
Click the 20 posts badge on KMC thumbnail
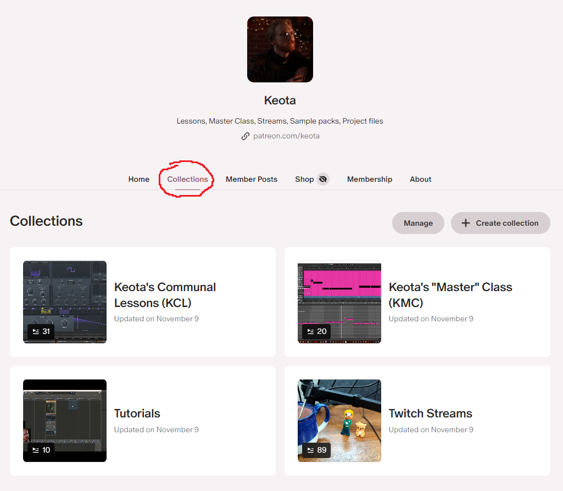click(x=316, y=331)
